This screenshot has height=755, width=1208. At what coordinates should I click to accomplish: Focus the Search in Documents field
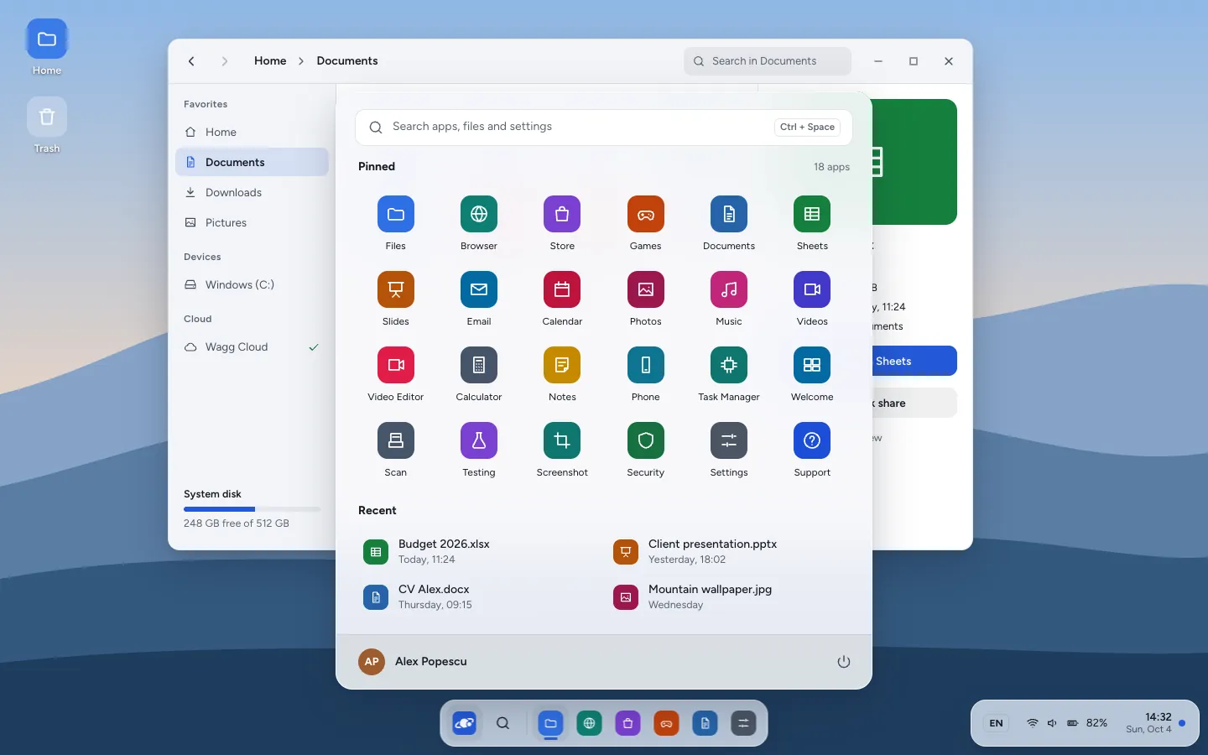[768, 61]
